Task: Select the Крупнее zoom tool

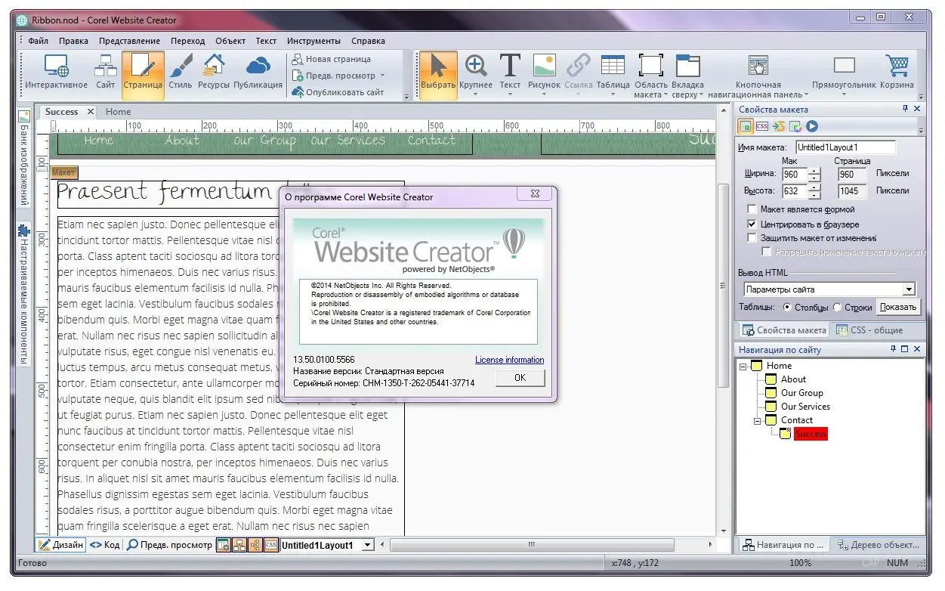Action: click(x=476, y=73)
